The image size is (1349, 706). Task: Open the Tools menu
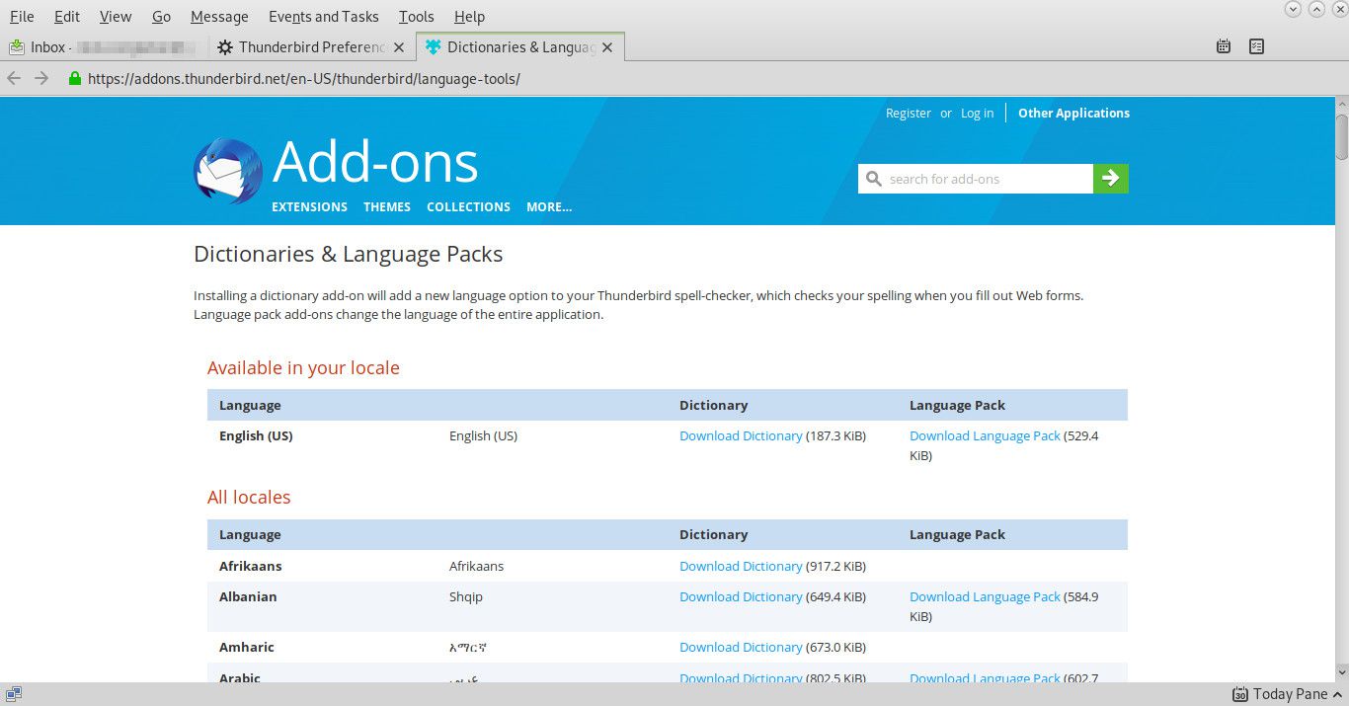tap(416, 17)
